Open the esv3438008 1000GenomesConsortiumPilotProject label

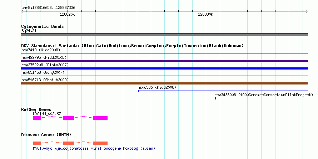(264, 95)
